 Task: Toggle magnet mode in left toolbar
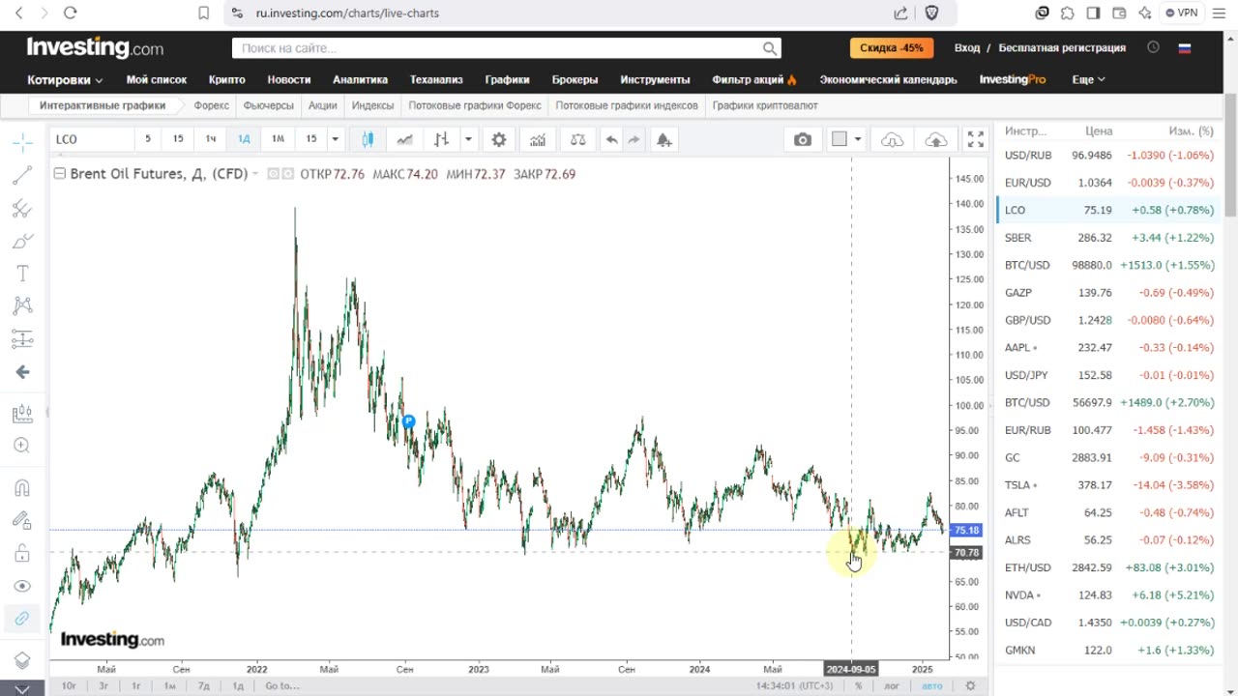point(22,487)
